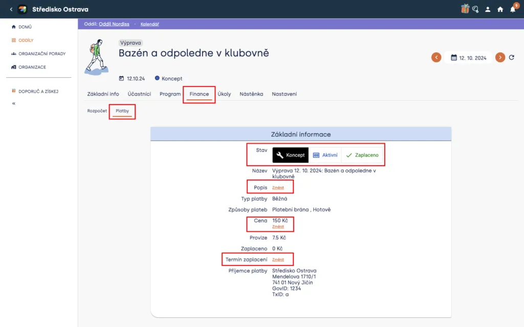
Task: Open the gift box icon in header
Action: [x=465, y=9]
